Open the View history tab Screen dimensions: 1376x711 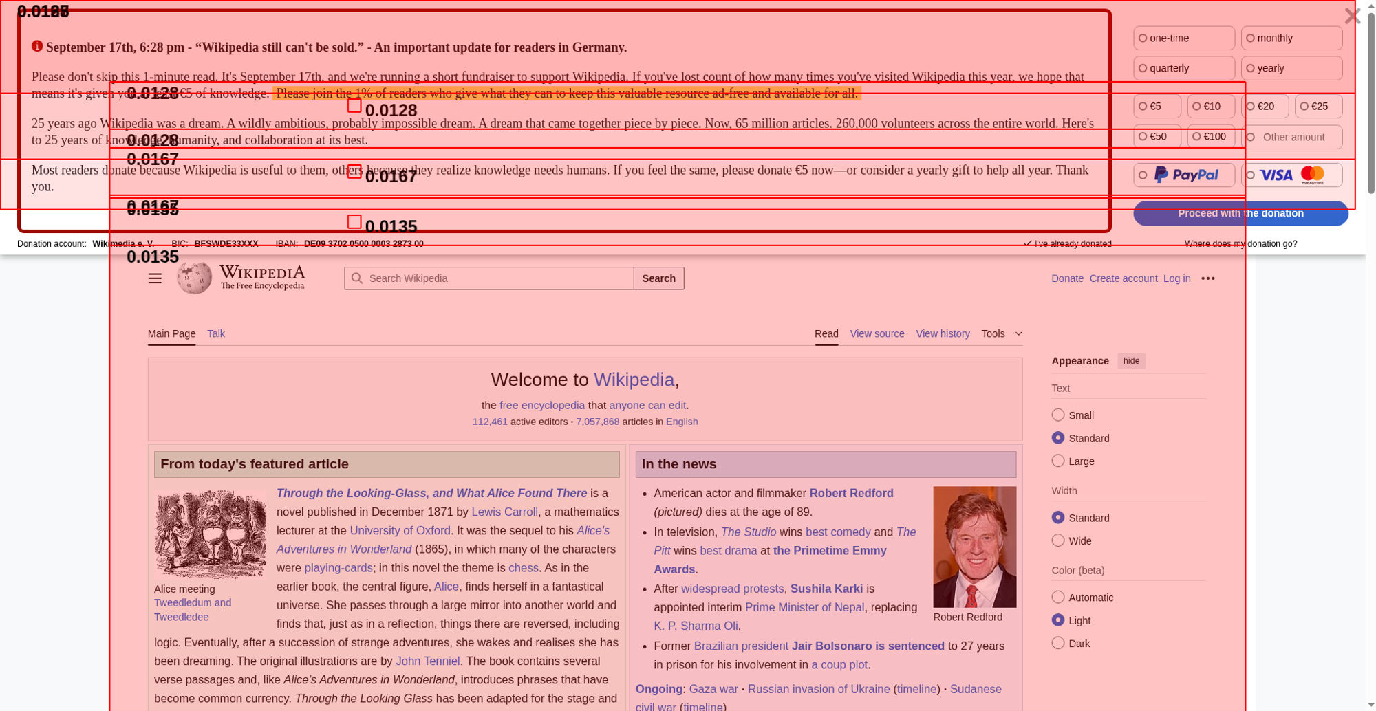(x=943, y=333)
